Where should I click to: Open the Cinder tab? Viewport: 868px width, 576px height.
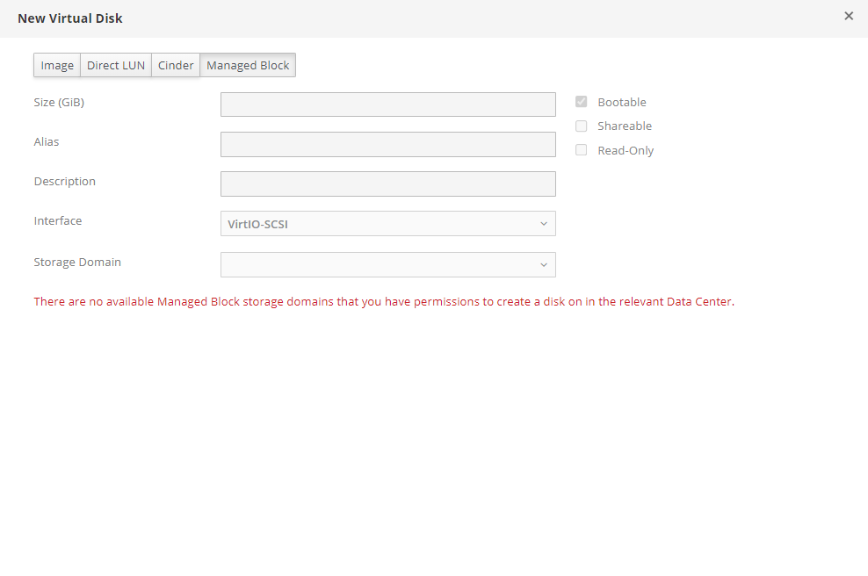coord(176,66)
